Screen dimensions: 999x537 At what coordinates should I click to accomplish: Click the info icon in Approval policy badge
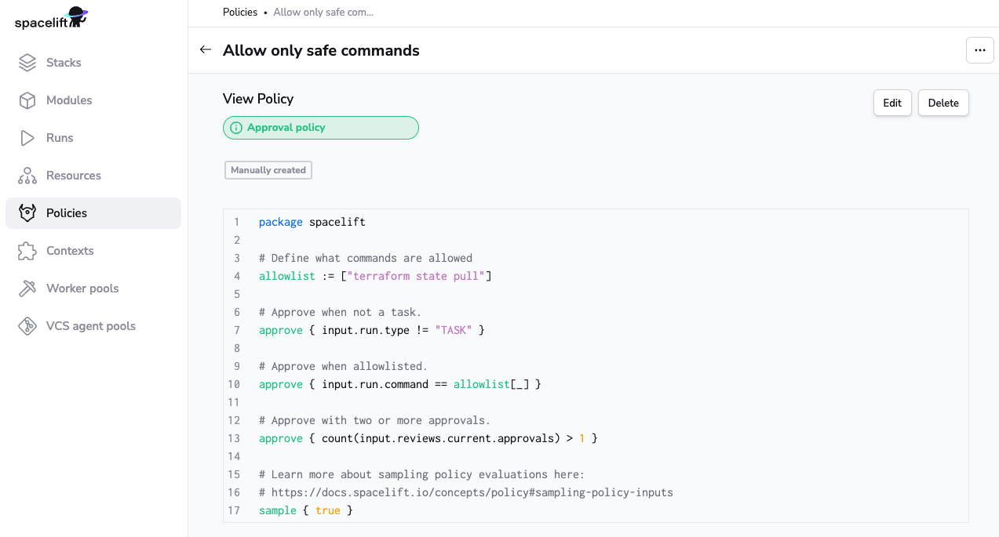coord(236,128)
